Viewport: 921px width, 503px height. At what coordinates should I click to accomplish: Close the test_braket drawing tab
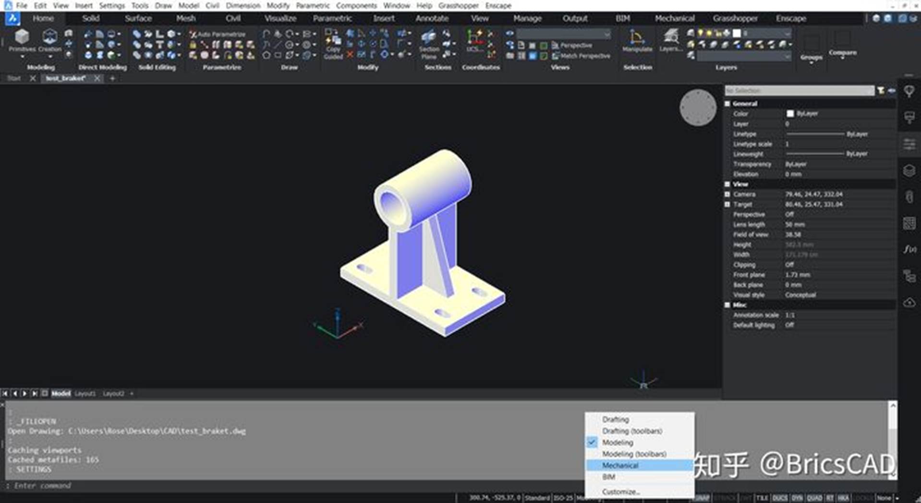(97, 78)
